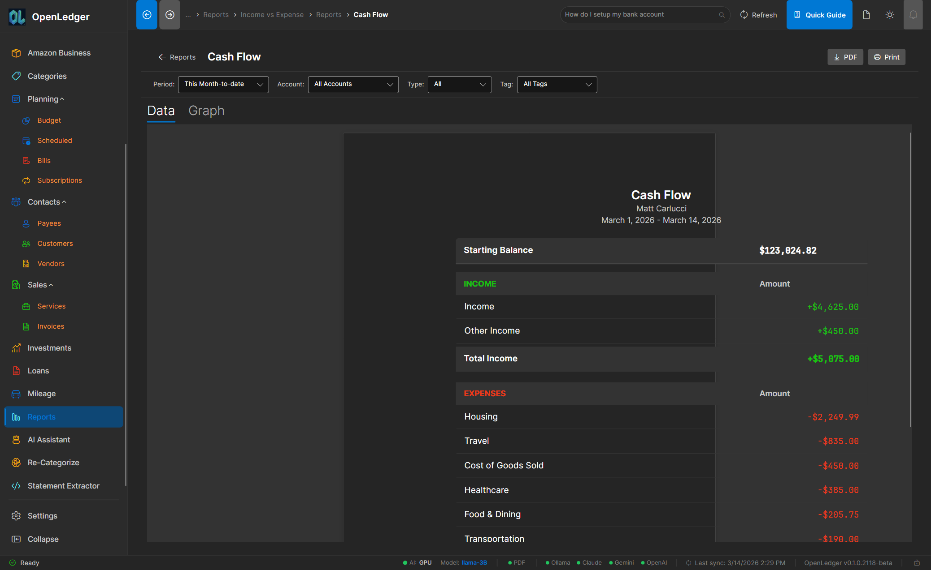Download report with PDF button
This screenshot has height=570, width=931.
(x=845, y=57)
